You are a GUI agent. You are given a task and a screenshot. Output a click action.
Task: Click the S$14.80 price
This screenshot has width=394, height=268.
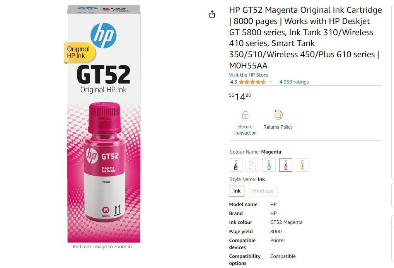tap(240, 97)
